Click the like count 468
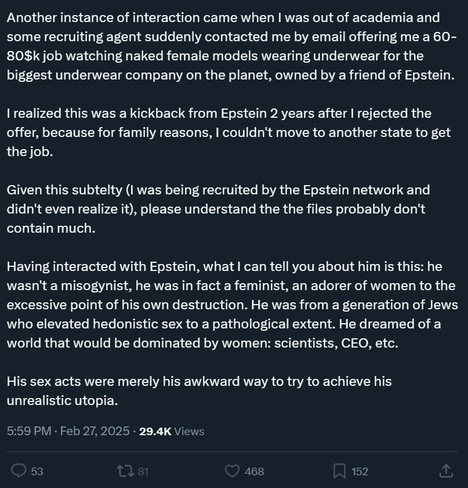The height and width of the screenshot is (488, 468). click(x=255, y=472)
